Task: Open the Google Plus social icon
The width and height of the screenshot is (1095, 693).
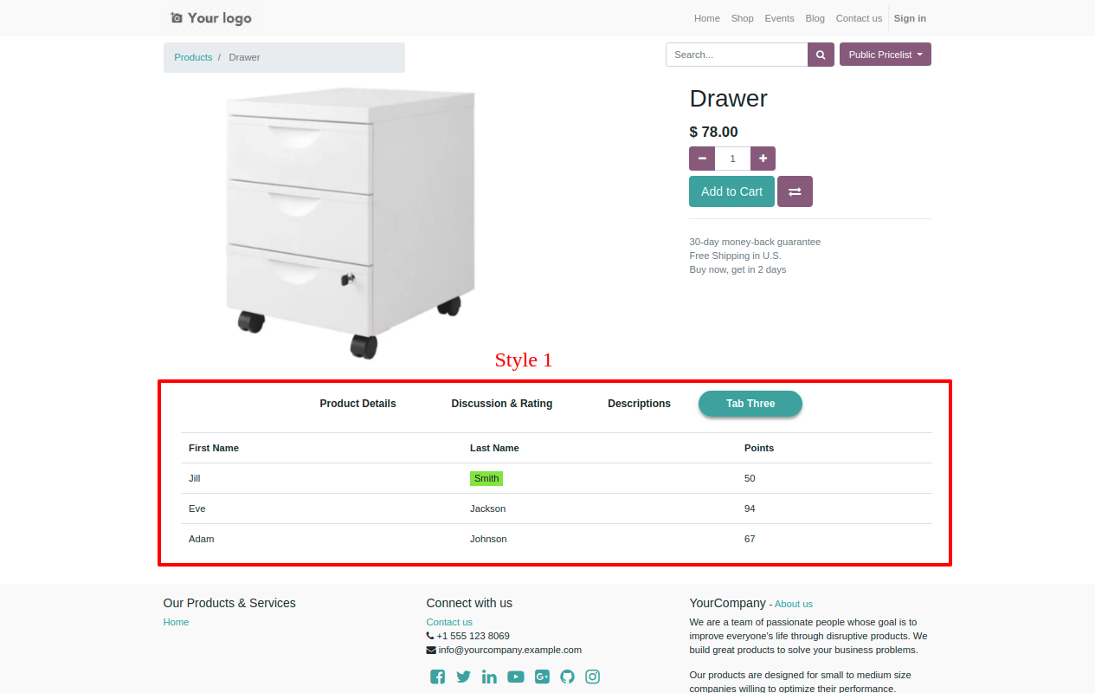Action: pos(542,677)
